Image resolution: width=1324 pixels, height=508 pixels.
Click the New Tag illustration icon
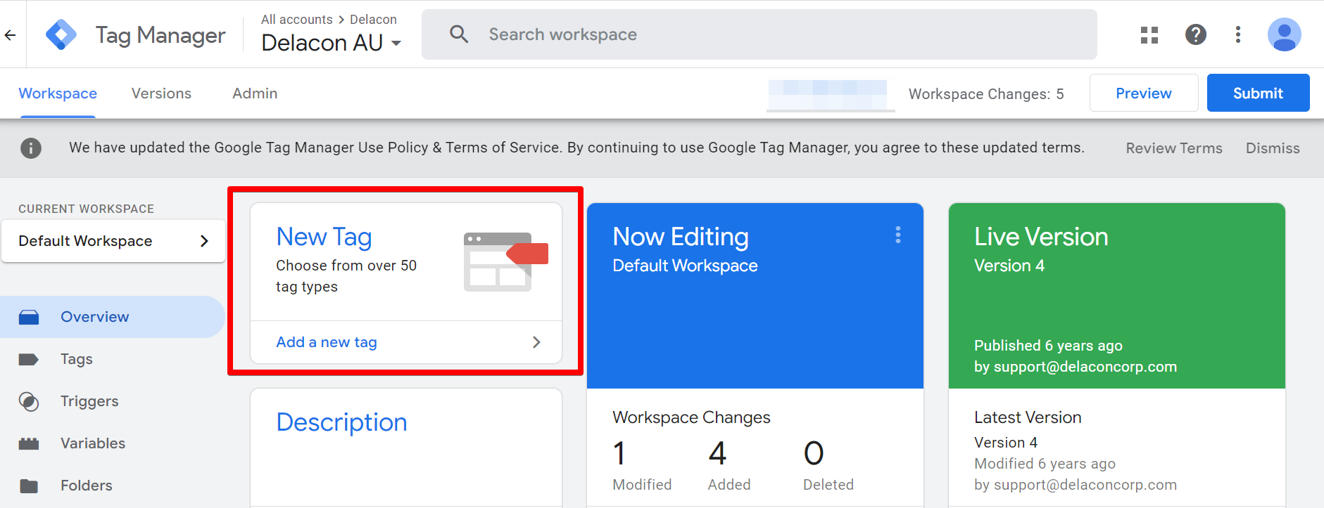click(505, 262)
